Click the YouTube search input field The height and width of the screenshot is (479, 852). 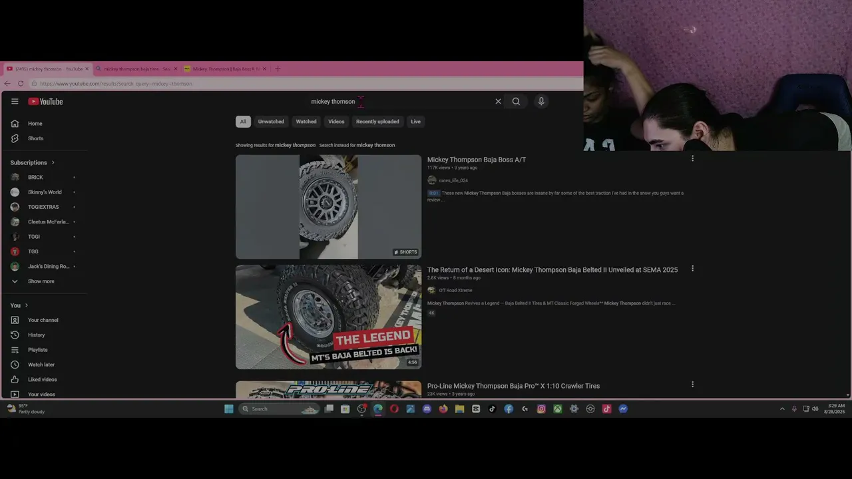[x=399, y=102]
